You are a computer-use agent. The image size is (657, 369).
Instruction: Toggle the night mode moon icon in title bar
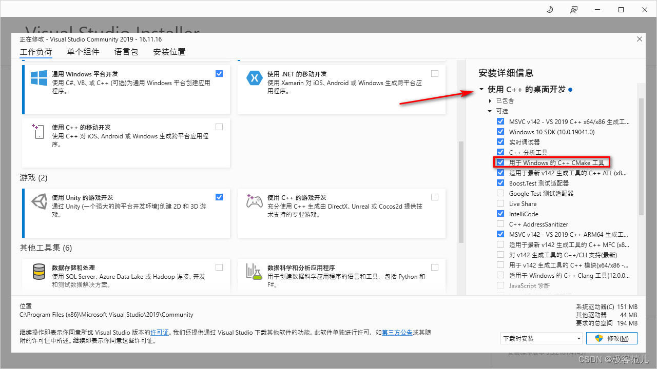click(550, 9)
